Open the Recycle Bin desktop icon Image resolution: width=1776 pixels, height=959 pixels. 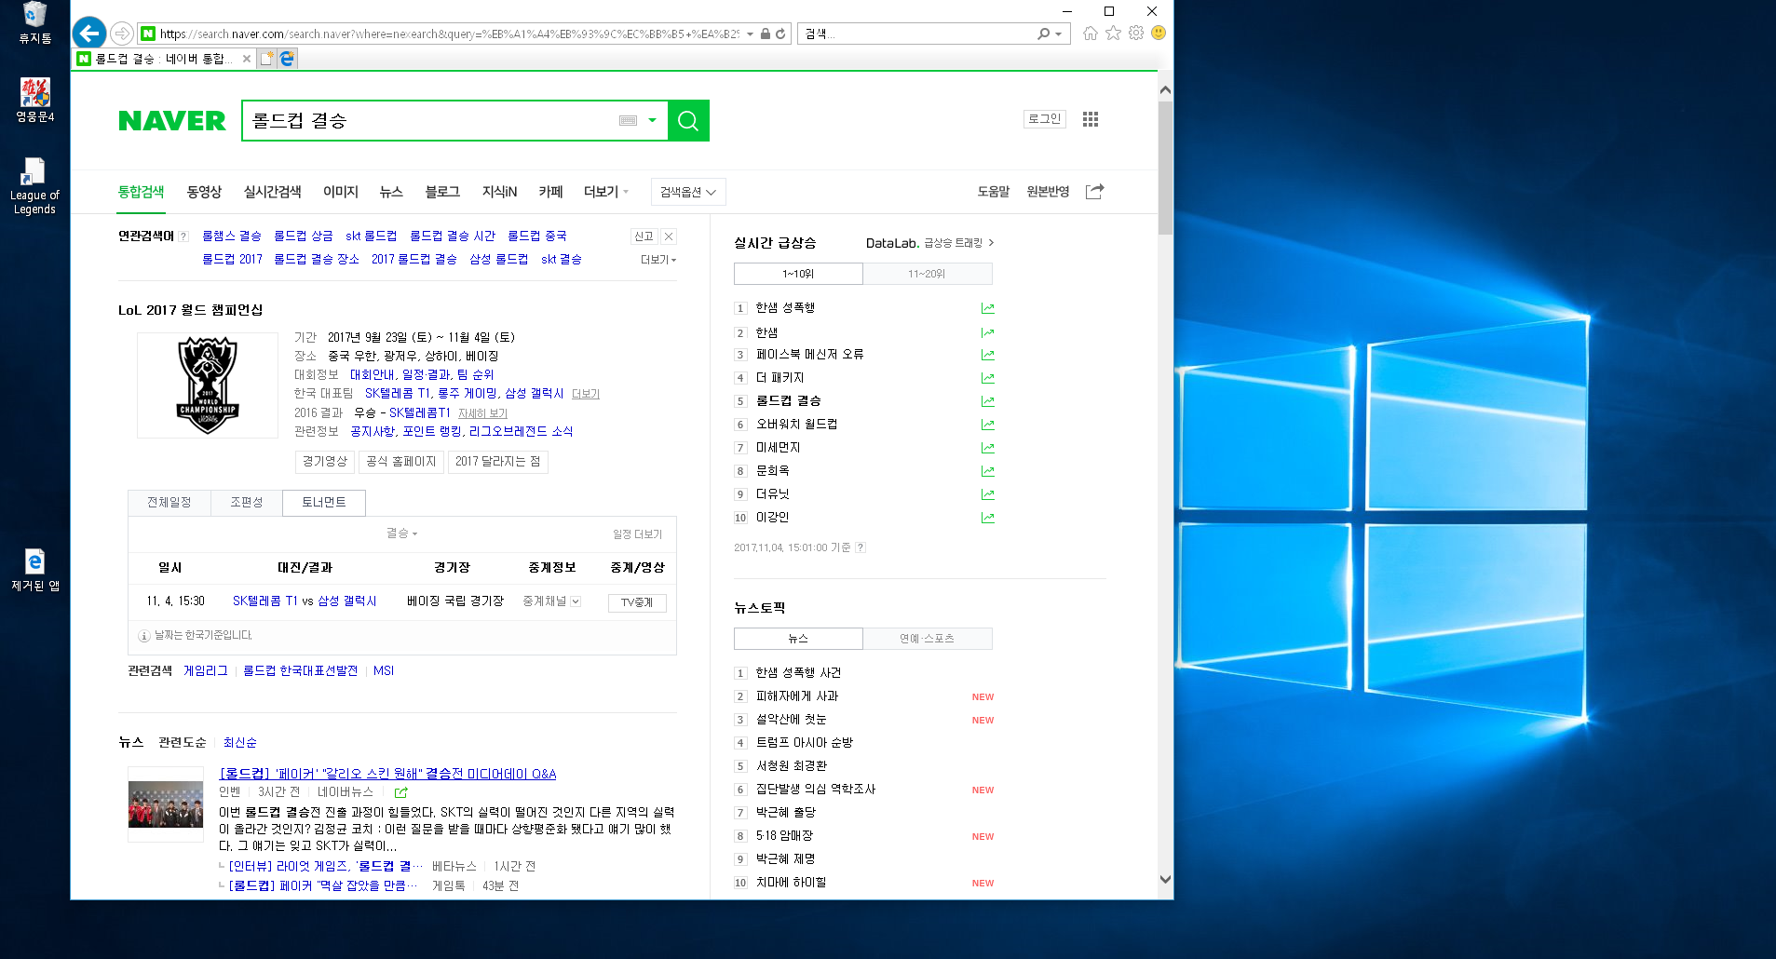click(x=35, y=22)
